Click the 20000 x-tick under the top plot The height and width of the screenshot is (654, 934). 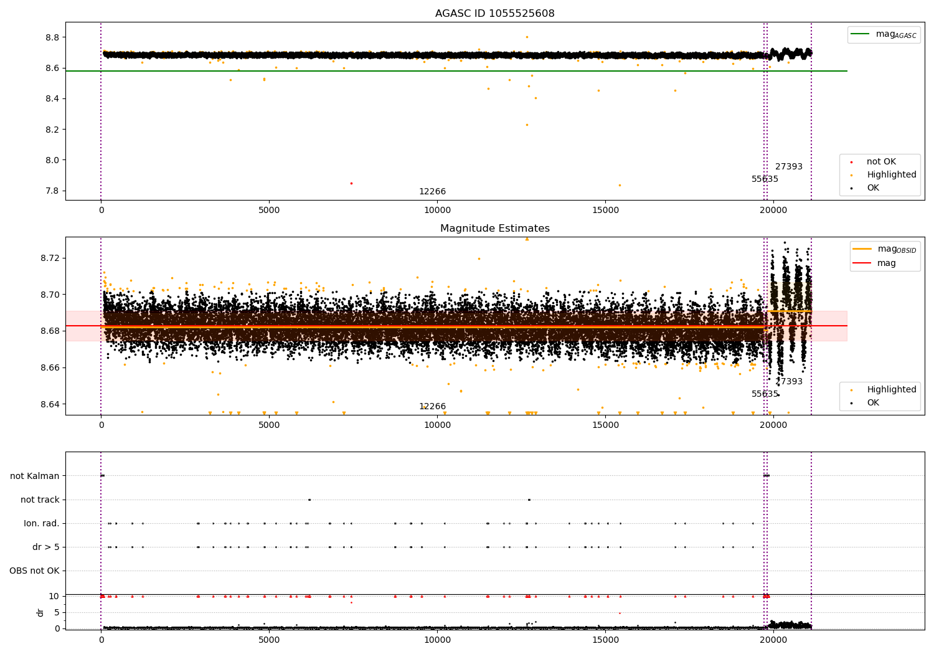pos(773,211)
